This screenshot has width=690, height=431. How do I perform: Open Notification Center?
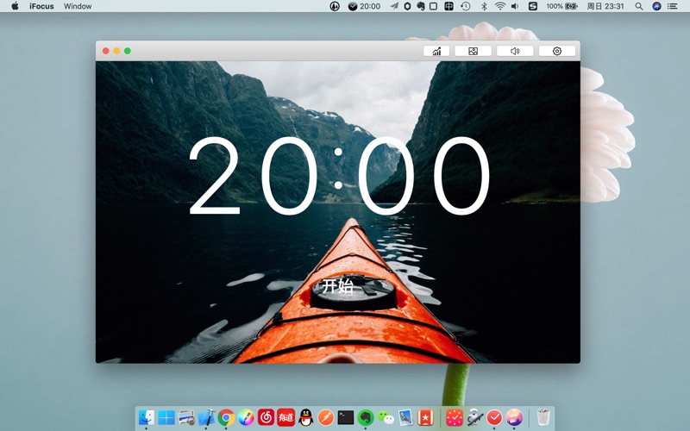coord(673,6)
